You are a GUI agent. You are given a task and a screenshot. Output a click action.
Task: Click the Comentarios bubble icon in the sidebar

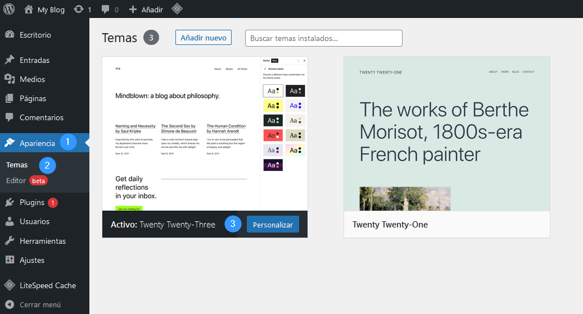click(x=10, y=117)
